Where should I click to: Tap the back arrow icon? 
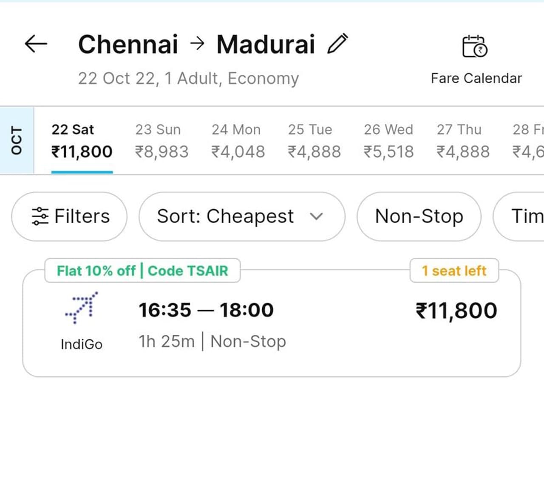click(x=36, y=44)
